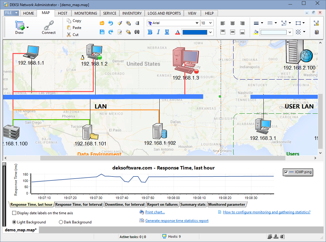Expand the line width dropdown arrow
Viewport: 326px width, 242px height.
point(262,23)
